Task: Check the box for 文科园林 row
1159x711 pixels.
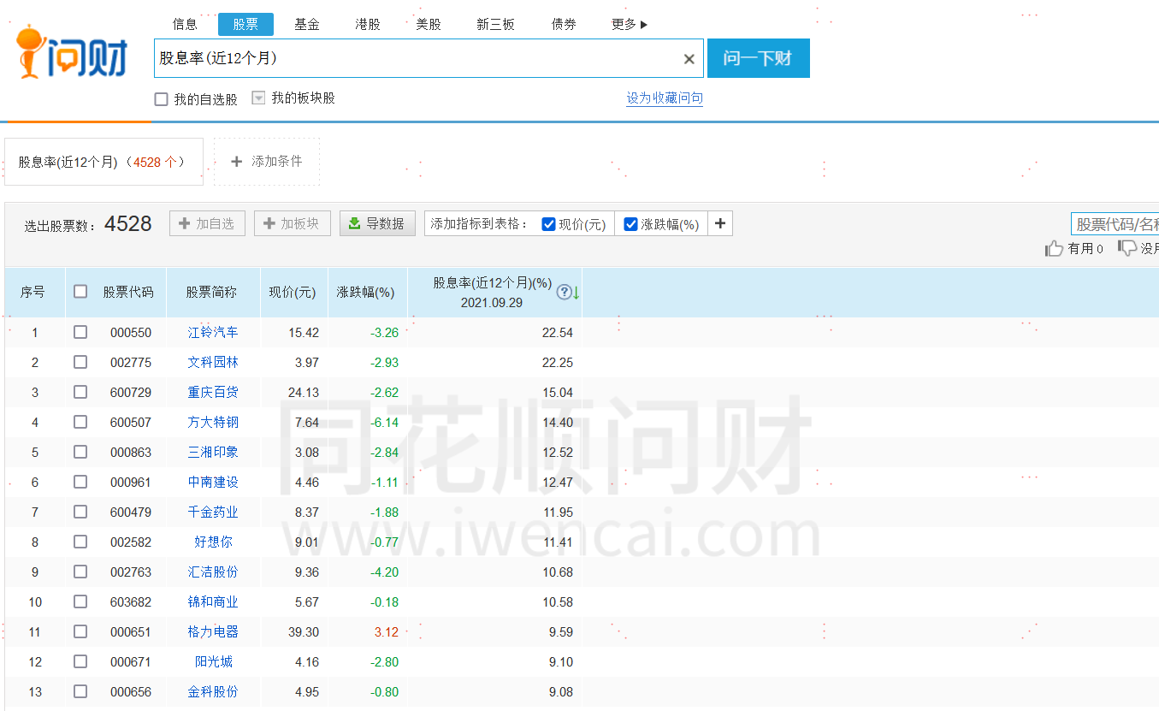Action: [80, 362]
